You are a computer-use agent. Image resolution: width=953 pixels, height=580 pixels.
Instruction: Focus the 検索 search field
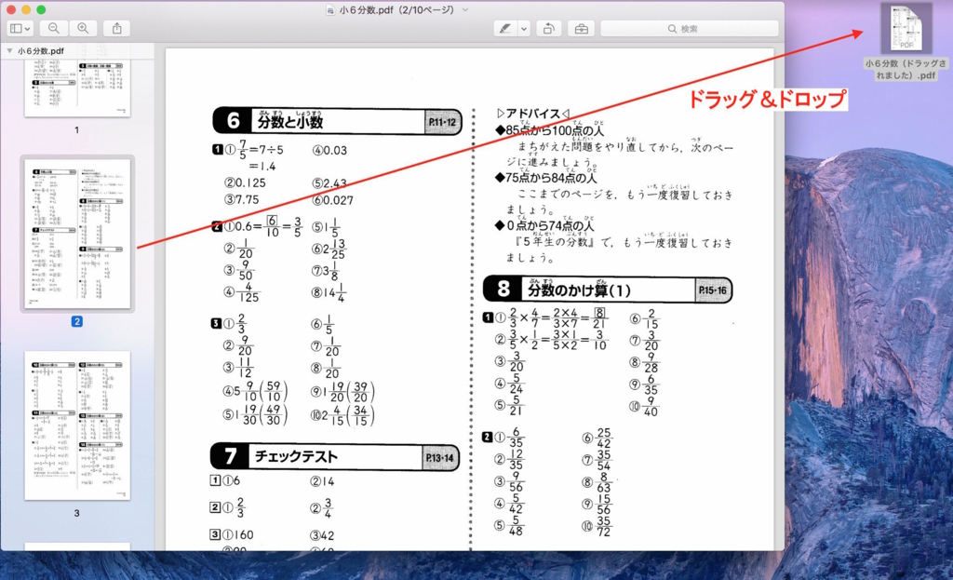click(690, 29)
